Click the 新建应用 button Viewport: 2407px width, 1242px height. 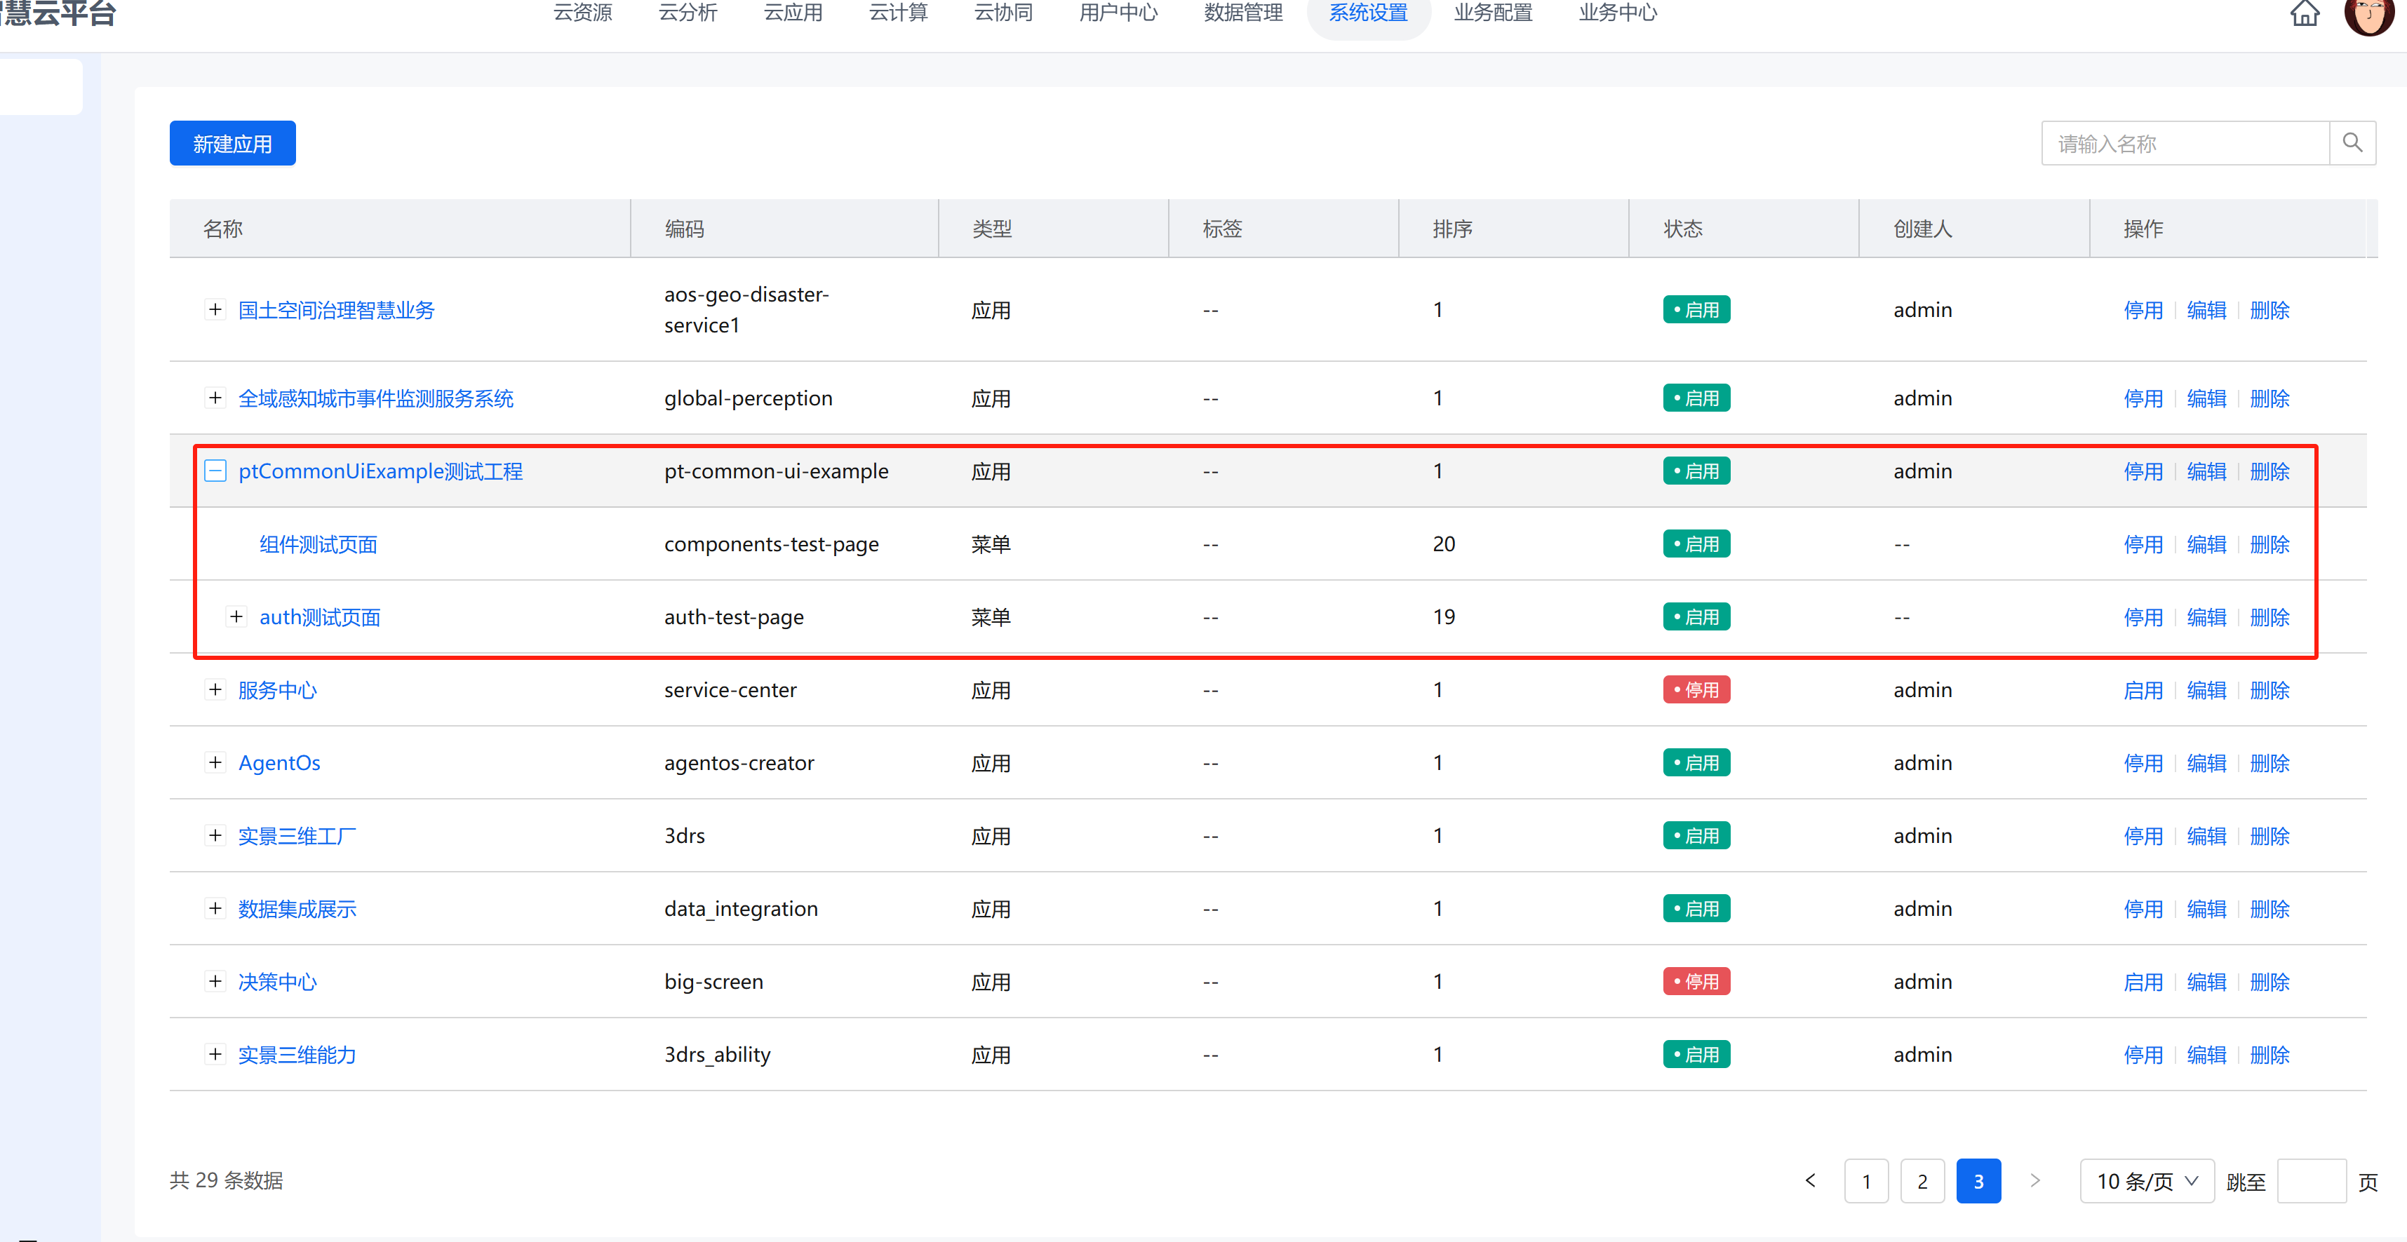click(233, 143)
